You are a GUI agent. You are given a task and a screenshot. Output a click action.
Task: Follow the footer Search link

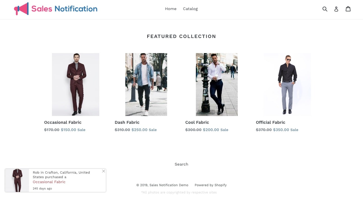(x=181, y=164)
